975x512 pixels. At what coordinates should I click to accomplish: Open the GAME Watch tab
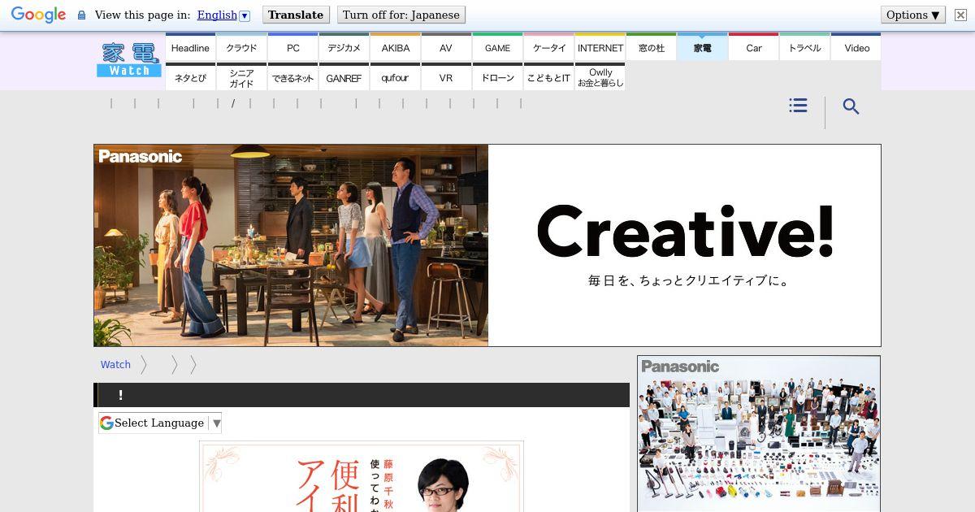click(x=497, y=47)
